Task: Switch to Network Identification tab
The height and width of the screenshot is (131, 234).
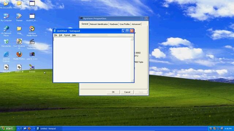Action: [99, 24]
